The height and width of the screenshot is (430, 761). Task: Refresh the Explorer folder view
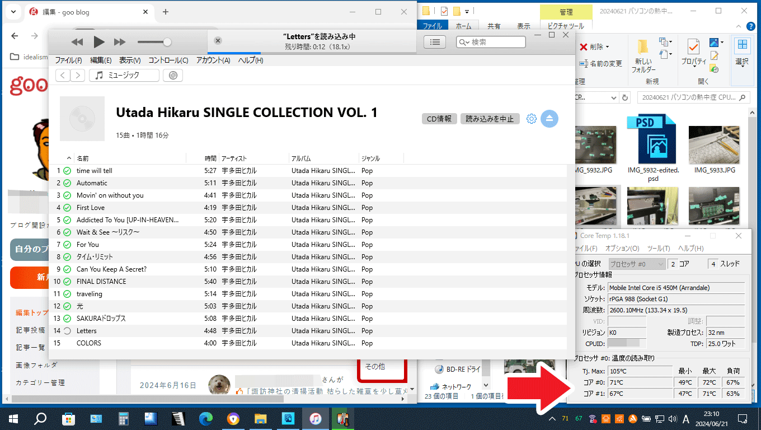[624, 97]
